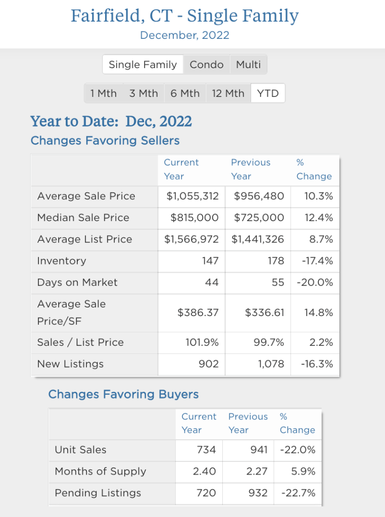The height and width of the screenshot is (517, 385).
Task: Click the Fairfield, CT - Single Family title
Action: pos(184,16)
